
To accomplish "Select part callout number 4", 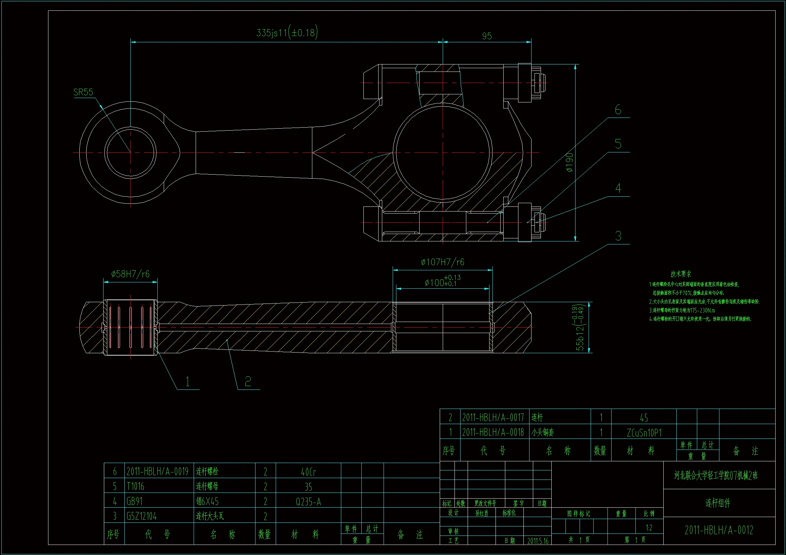I will point(618,188).
